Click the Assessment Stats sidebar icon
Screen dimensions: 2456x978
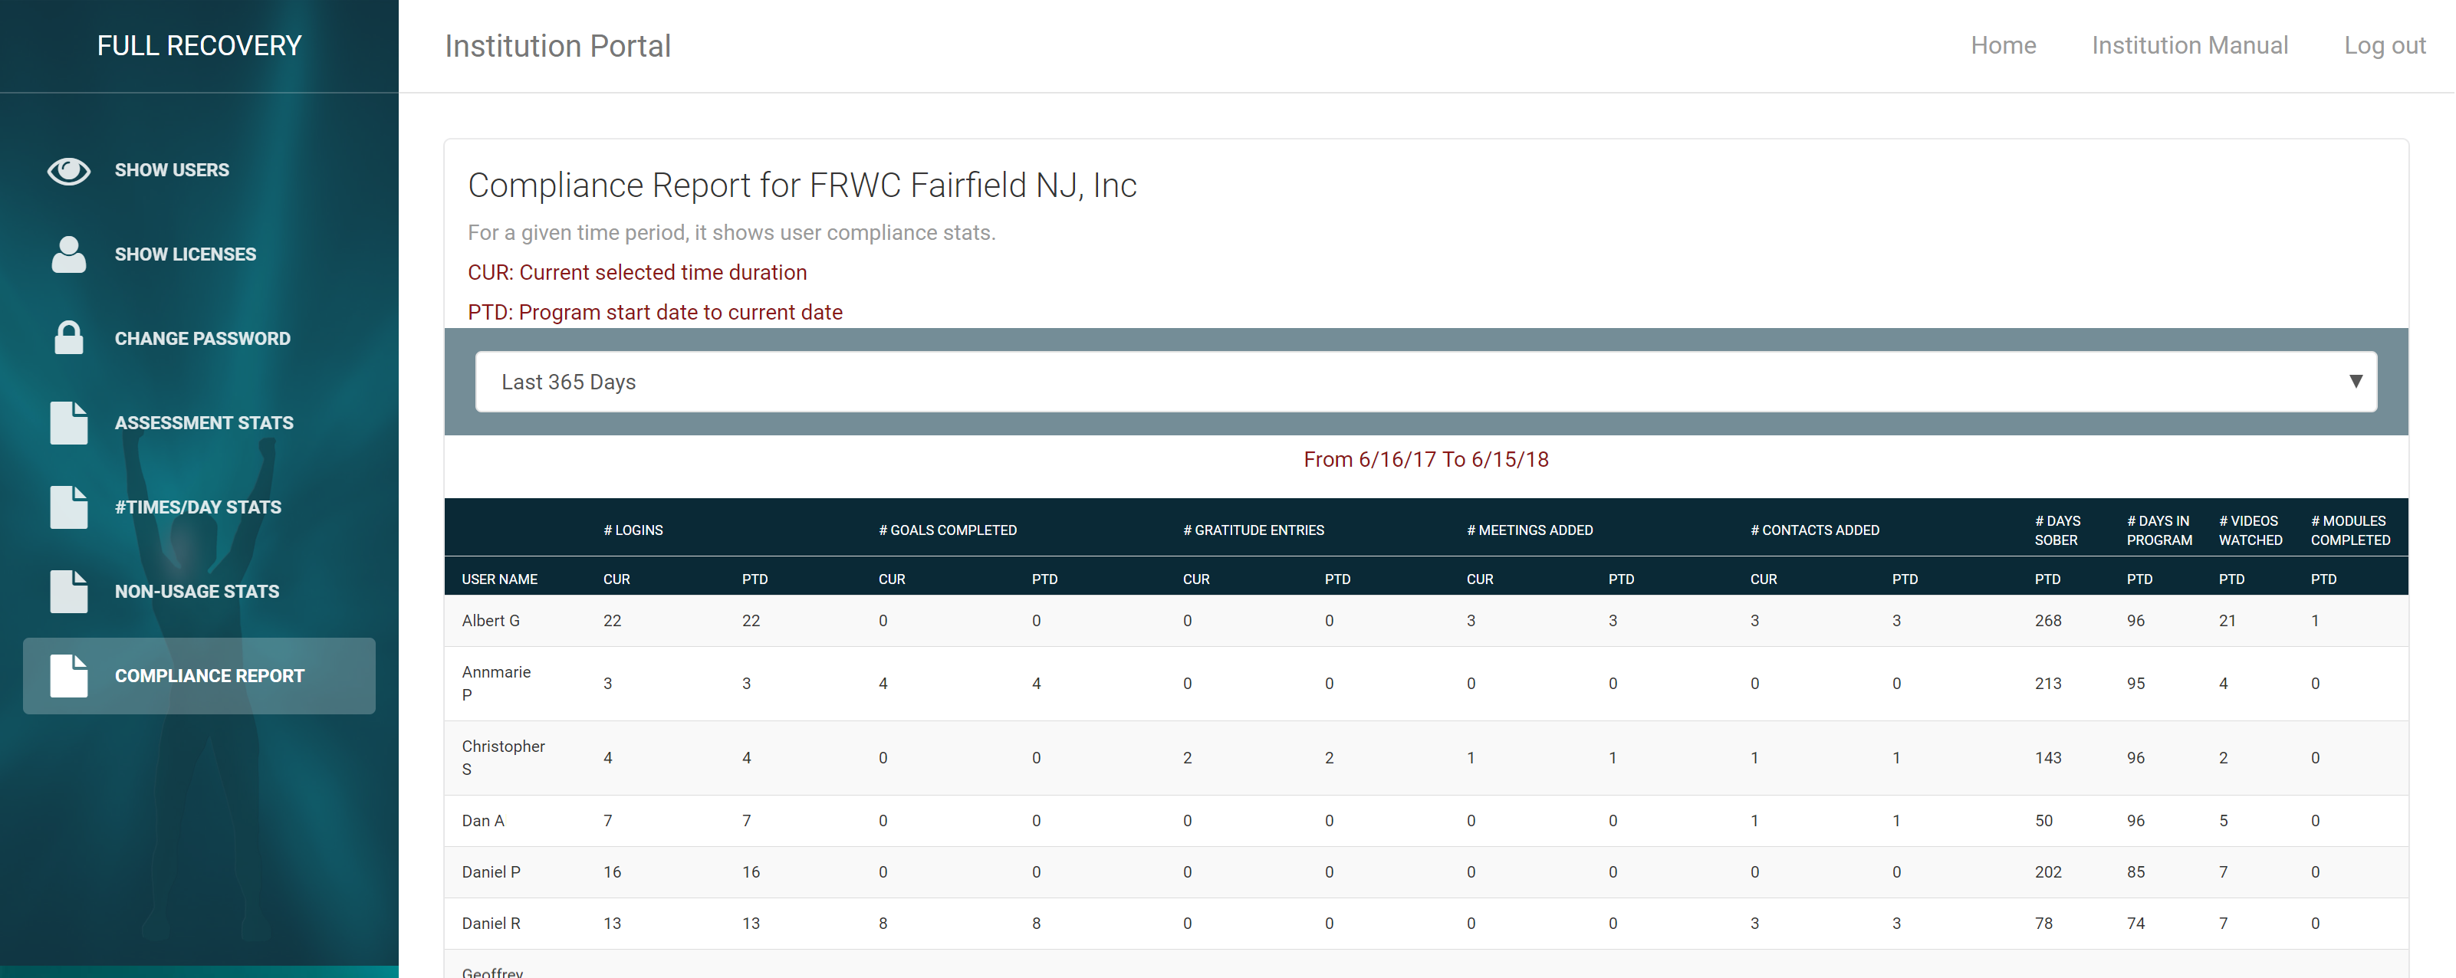71,422
